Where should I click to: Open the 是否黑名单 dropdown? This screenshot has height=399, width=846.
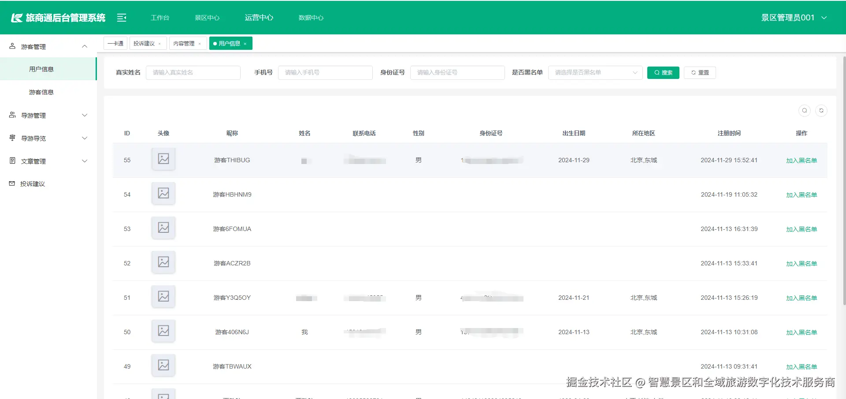point(595,72)
